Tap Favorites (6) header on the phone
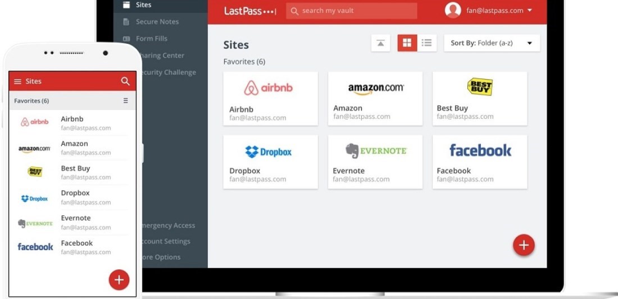Viewport: 618px width, 299px height. (31, 101)
